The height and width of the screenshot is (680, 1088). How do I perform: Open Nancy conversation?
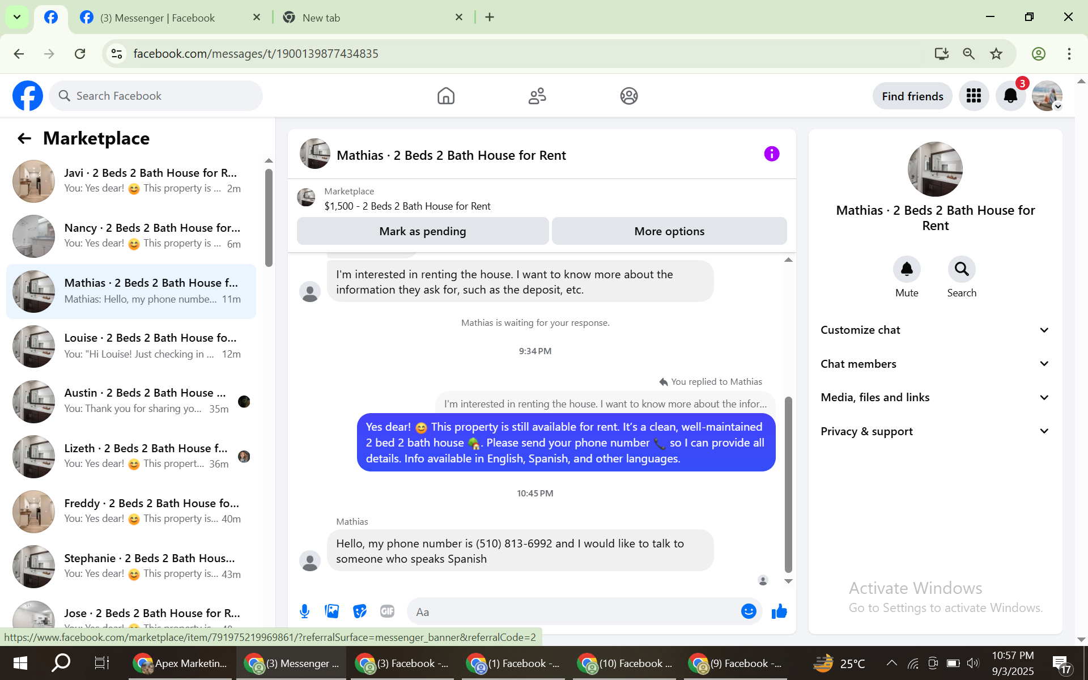tap(131, 236)
